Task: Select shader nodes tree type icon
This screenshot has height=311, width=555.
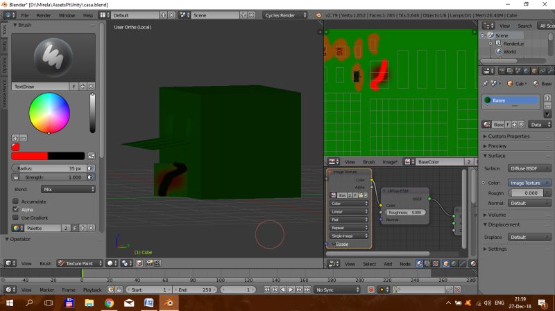Action: click(x=420, y=264)
